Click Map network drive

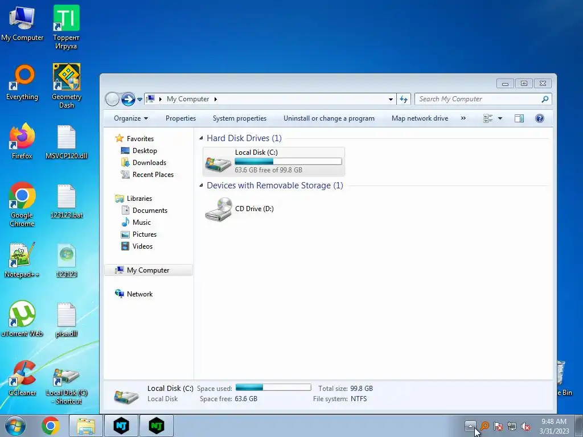click(420, 118)
